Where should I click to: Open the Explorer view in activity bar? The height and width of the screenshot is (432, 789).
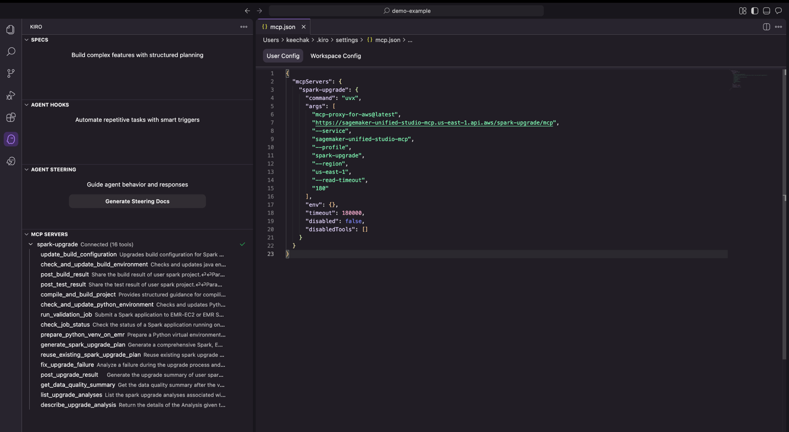[10, 30]
